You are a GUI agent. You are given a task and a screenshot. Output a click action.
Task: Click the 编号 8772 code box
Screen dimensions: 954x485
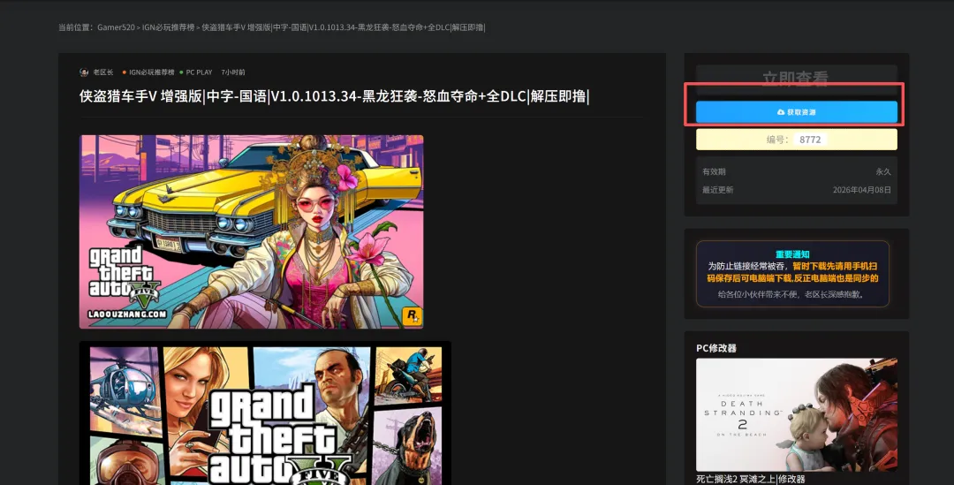click(x=797, y=140)
